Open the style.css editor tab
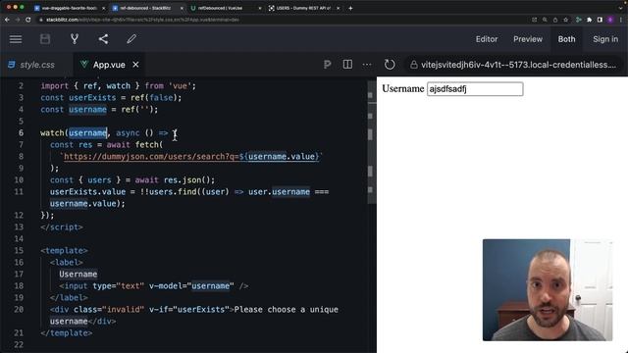This screenshot has height=353, width=628. [x=37, y=65]
